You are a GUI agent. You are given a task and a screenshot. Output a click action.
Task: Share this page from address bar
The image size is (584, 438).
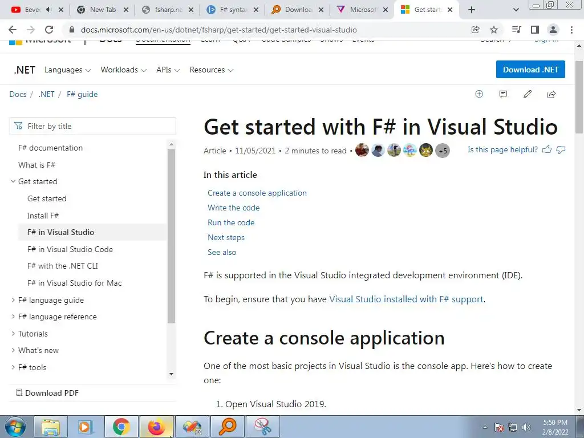475,30
